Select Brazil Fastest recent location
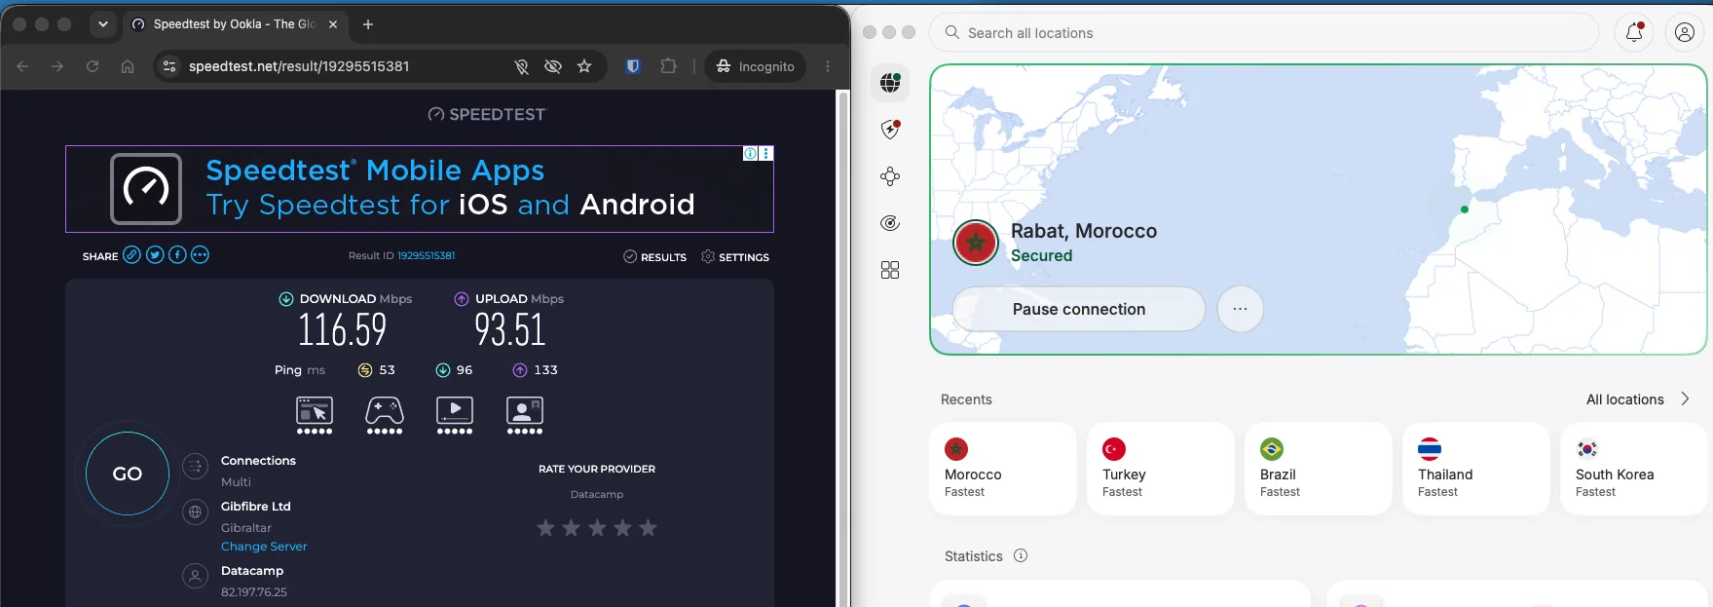Image resolution: width=1713 pixels, height=607 pixels. [1318, 469]
